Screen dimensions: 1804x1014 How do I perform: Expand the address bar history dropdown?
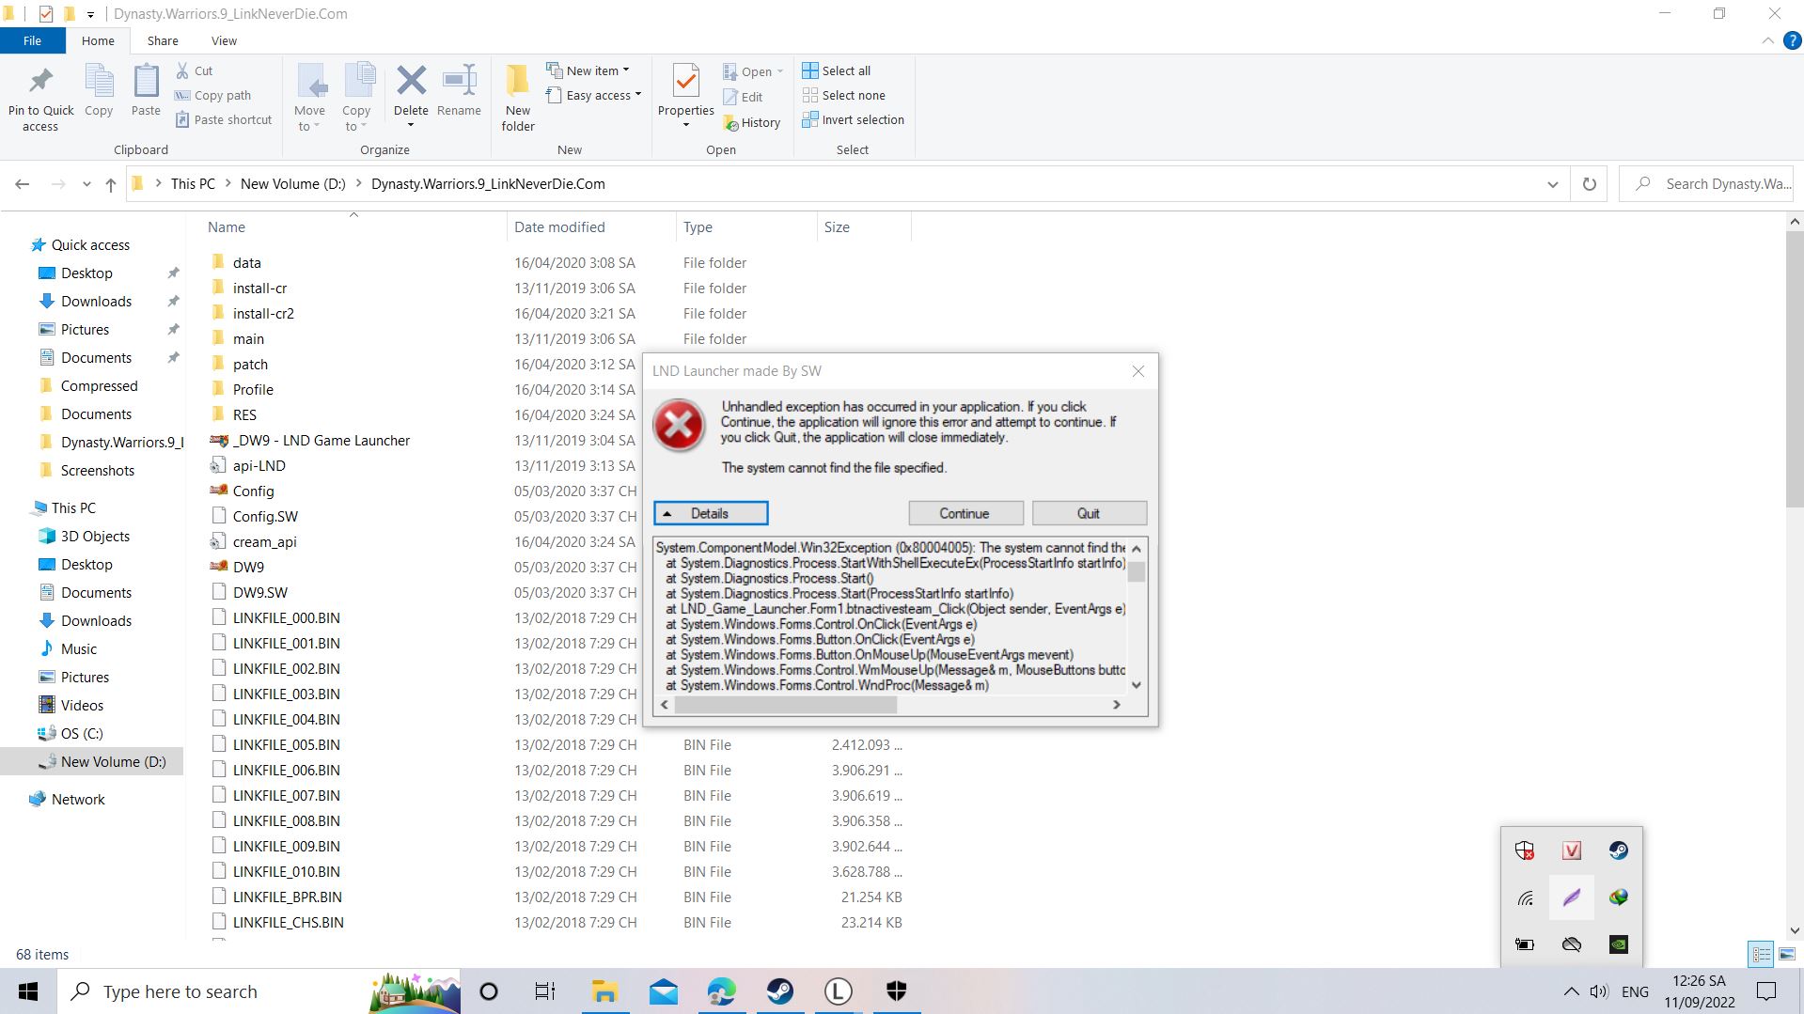[x=1552, y=184]
